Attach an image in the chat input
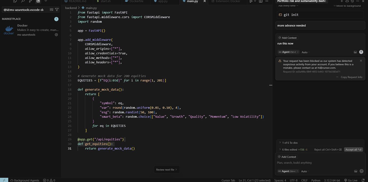 click(x=355, y=171)
